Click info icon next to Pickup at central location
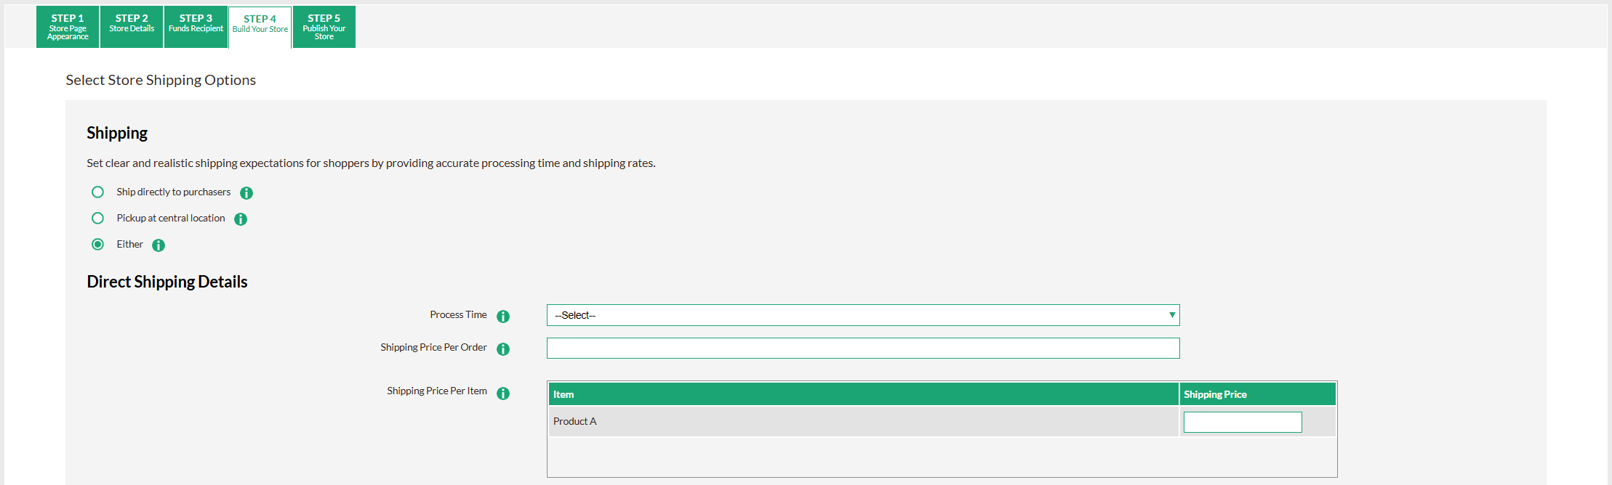Viewport: 1612px width, 485px height. click(241, 219)
